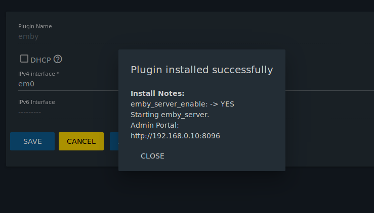Click the 'emby_server_enable: -> YES' line
374x213 pixels.
click(x=183, y=104)
